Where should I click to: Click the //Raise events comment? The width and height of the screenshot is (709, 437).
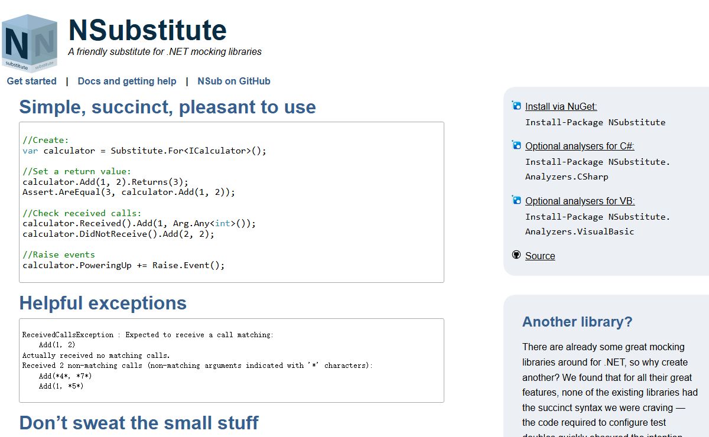pyautogui.click(x=58, y=255)
